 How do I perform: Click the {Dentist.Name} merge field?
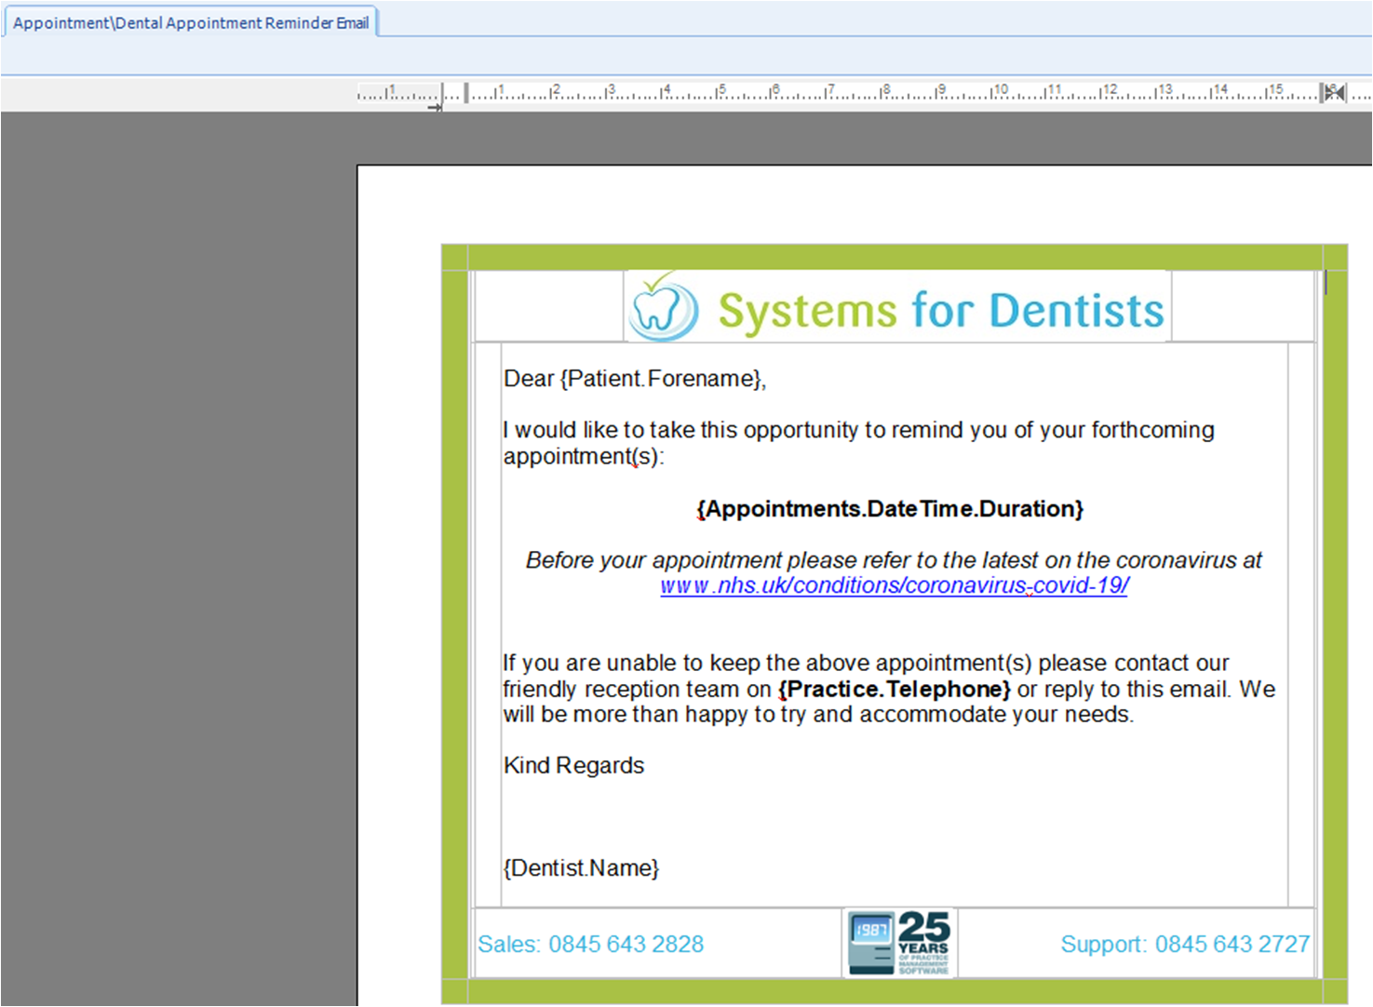(581, 868)
